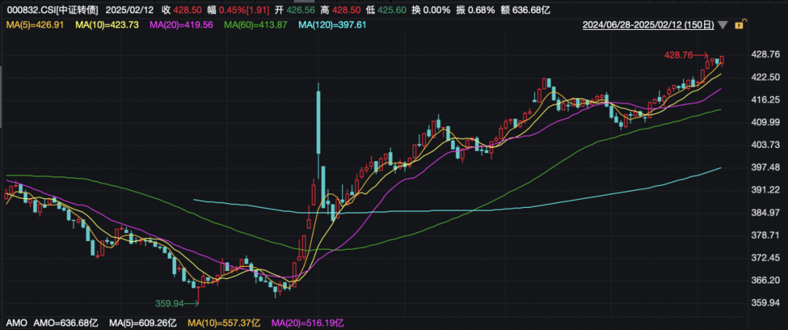Screen dimensions: 788x330
Task: Click the yellow unlock padlock icon
Action: pos(738,25)
